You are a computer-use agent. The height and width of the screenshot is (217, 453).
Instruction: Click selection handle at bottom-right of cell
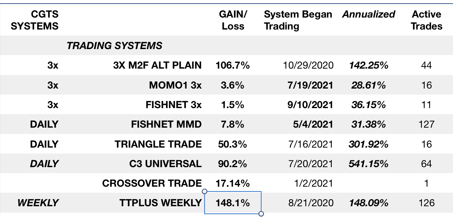261,214
